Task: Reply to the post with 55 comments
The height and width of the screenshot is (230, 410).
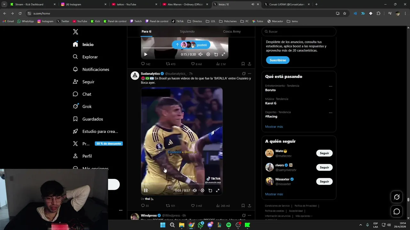Action: coord(145,206)
